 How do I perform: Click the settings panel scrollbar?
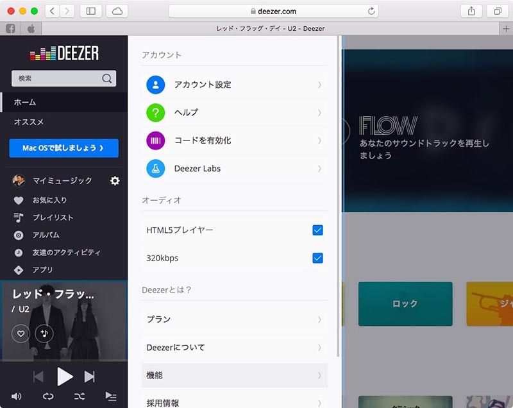tap(339, 196)
